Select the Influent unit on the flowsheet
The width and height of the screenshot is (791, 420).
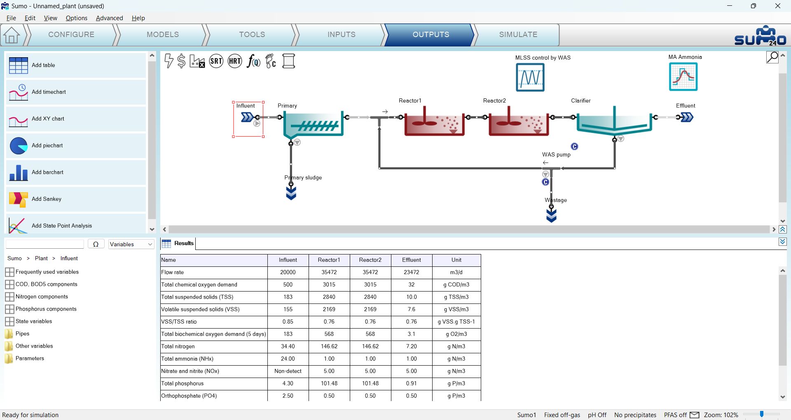click(248, 118)
